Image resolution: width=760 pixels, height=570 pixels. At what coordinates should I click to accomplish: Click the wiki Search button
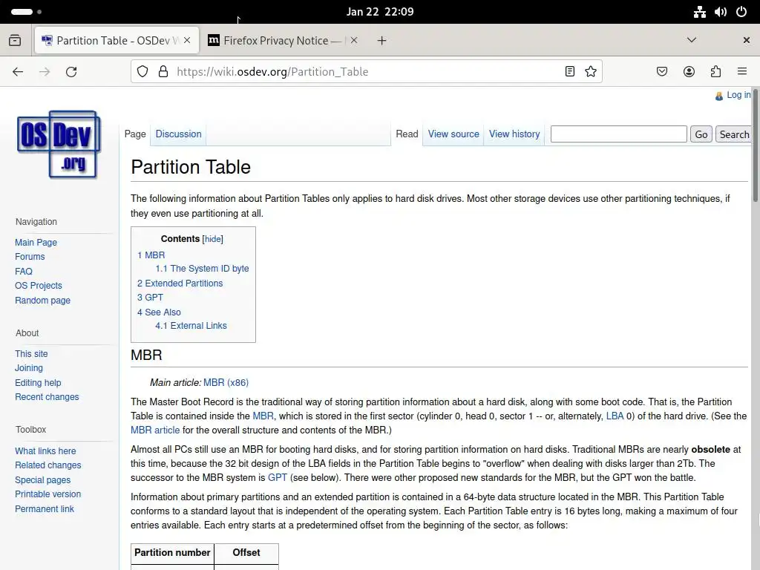pyautogui.click(x=734, y=134)
